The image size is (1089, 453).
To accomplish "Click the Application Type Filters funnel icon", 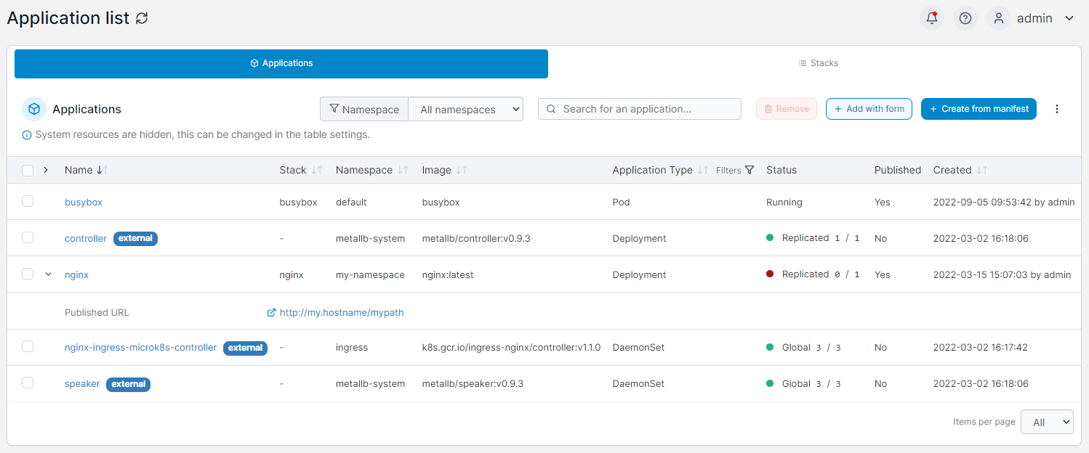I will click(750, 170).
